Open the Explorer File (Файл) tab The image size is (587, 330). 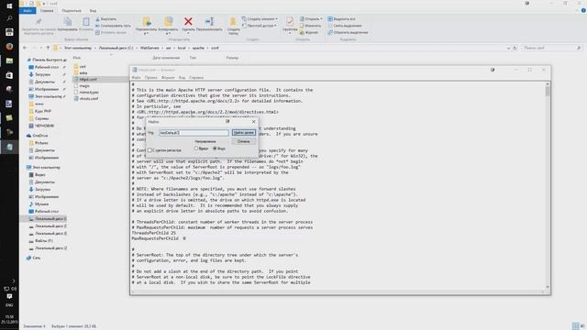[28, 10]
